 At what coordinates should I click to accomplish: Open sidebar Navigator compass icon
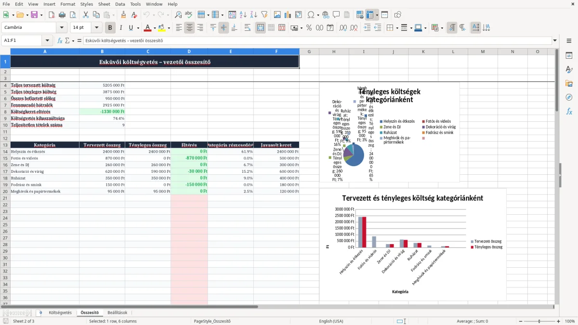pos(569,97)
